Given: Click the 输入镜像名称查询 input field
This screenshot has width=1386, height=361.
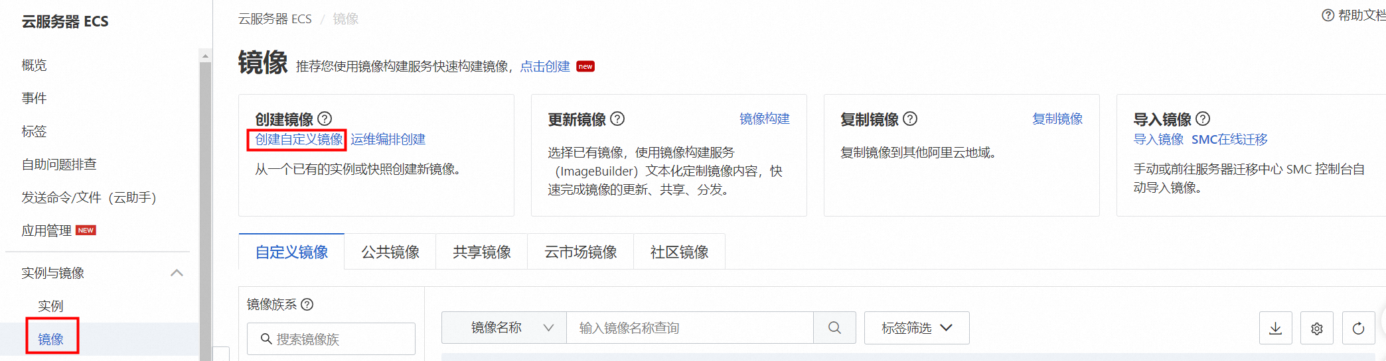Looking at the screenshot, I should 689,328.
